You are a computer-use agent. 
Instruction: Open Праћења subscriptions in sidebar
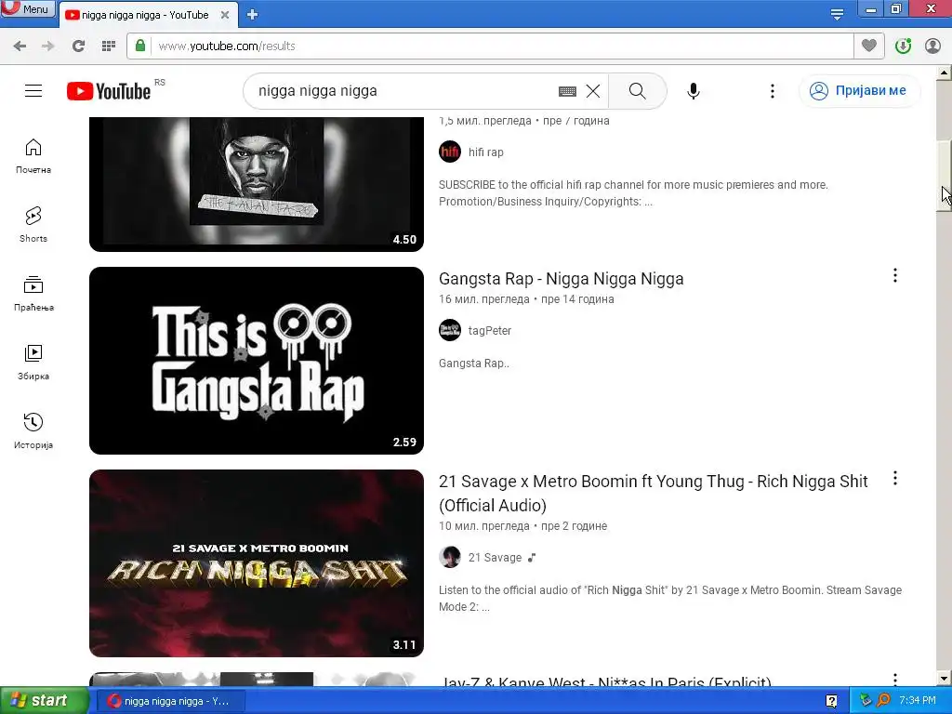[x=33, y=294]
